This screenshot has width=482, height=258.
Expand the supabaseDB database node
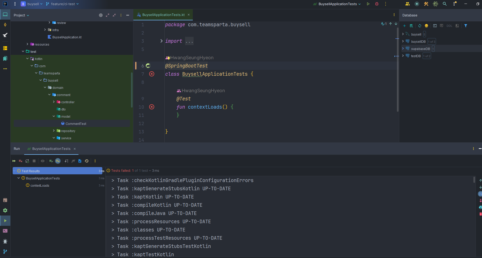click(403, 48)
